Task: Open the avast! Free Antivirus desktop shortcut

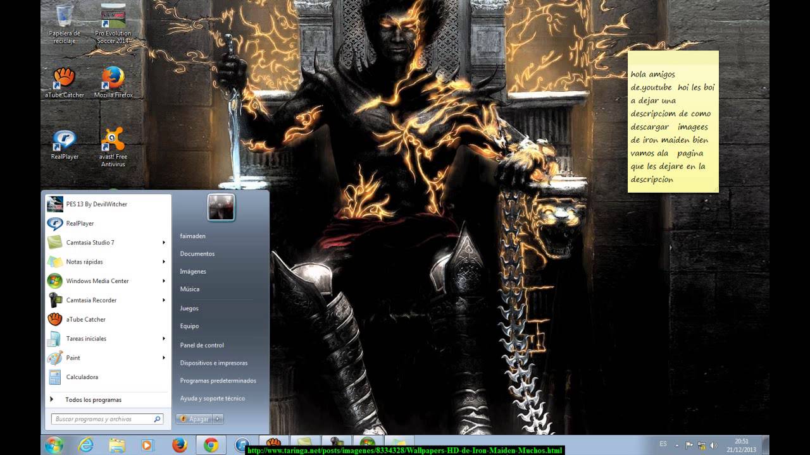Action: [113, 148]
